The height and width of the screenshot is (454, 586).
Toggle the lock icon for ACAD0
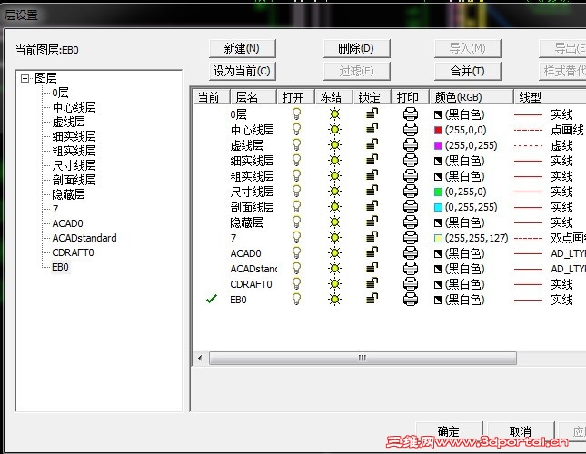(x=372, y=252)
